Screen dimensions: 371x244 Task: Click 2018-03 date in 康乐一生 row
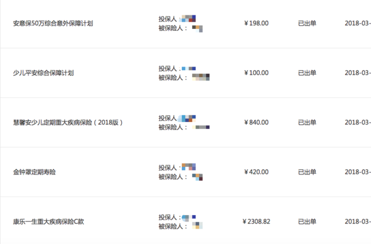(x=357, y=221)
